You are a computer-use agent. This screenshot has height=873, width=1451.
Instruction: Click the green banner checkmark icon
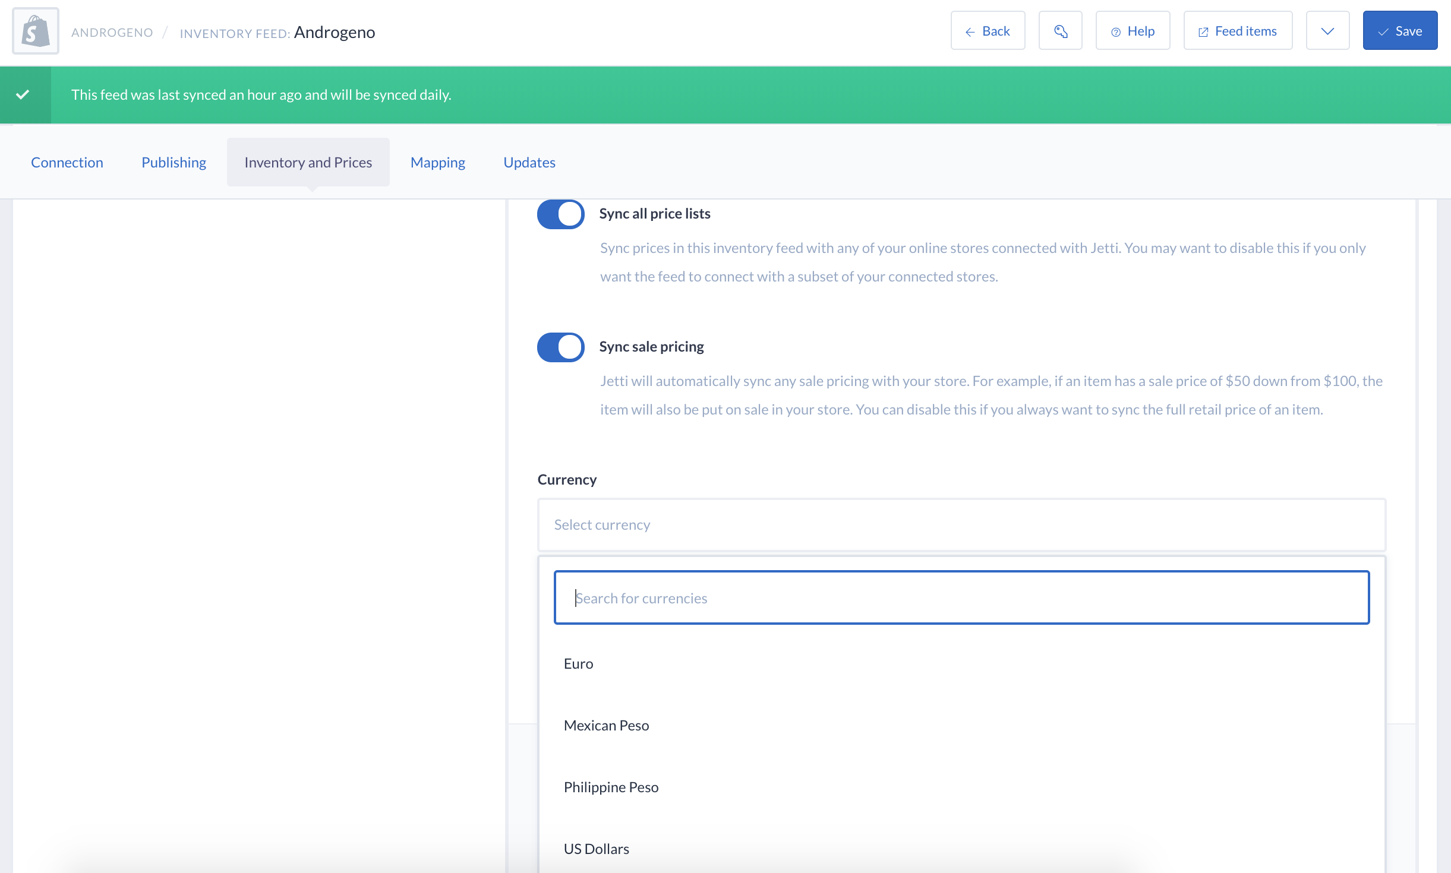click(23, 95)
